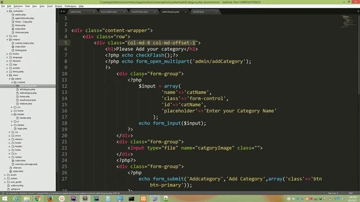Click line number 5 in gutter

66,43
